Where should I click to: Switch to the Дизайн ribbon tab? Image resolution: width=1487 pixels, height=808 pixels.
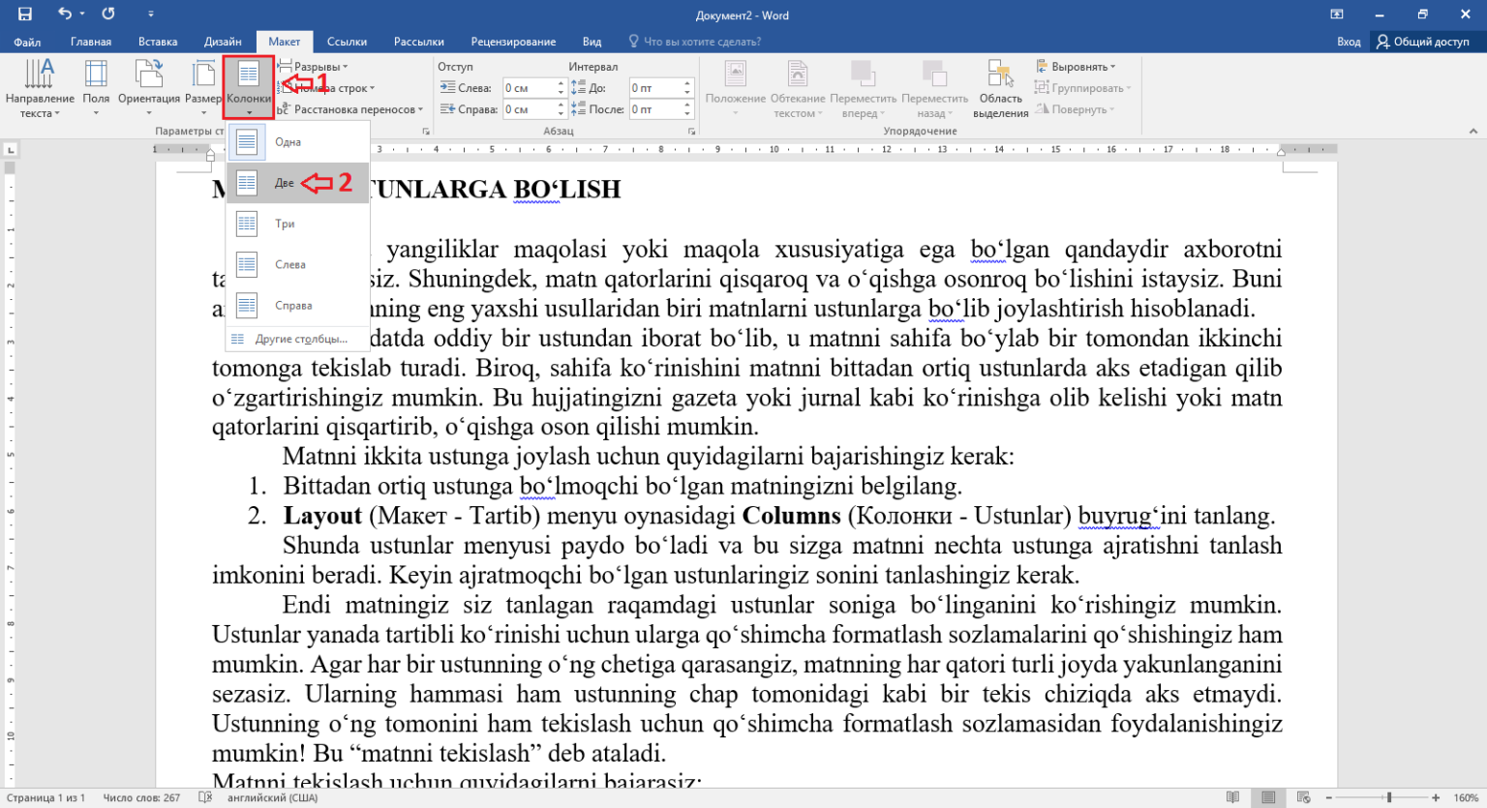pyautogui.click(x=222, y=41)
